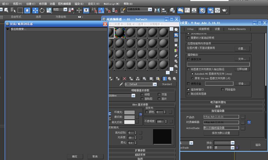
Task: Click the 渲染 render button
Action: (x=258, y=145)
